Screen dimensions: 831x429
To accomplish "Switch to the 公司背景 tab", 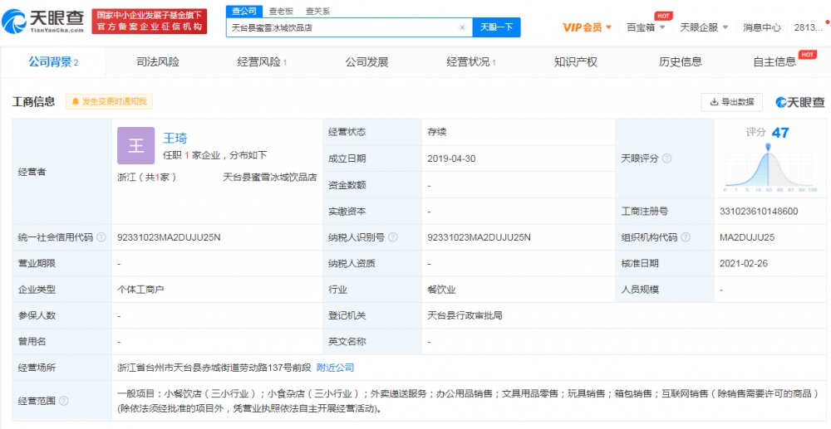I will pos(53,62).
